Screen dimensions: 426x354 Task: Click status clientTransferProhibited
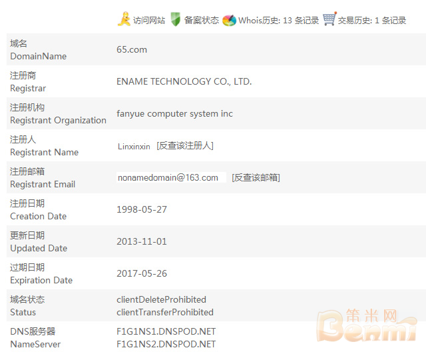pos(165,313)
